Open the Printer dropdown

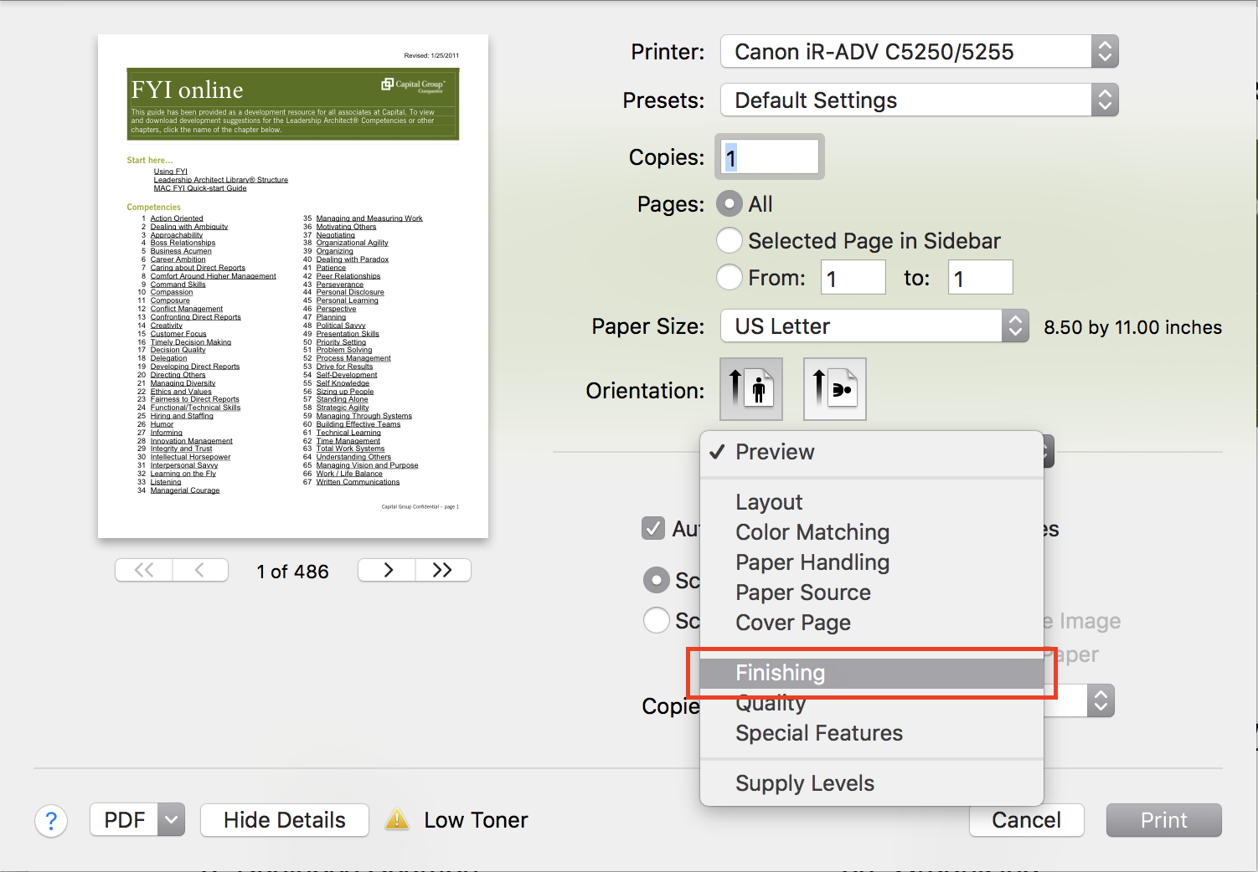point(919,51)
